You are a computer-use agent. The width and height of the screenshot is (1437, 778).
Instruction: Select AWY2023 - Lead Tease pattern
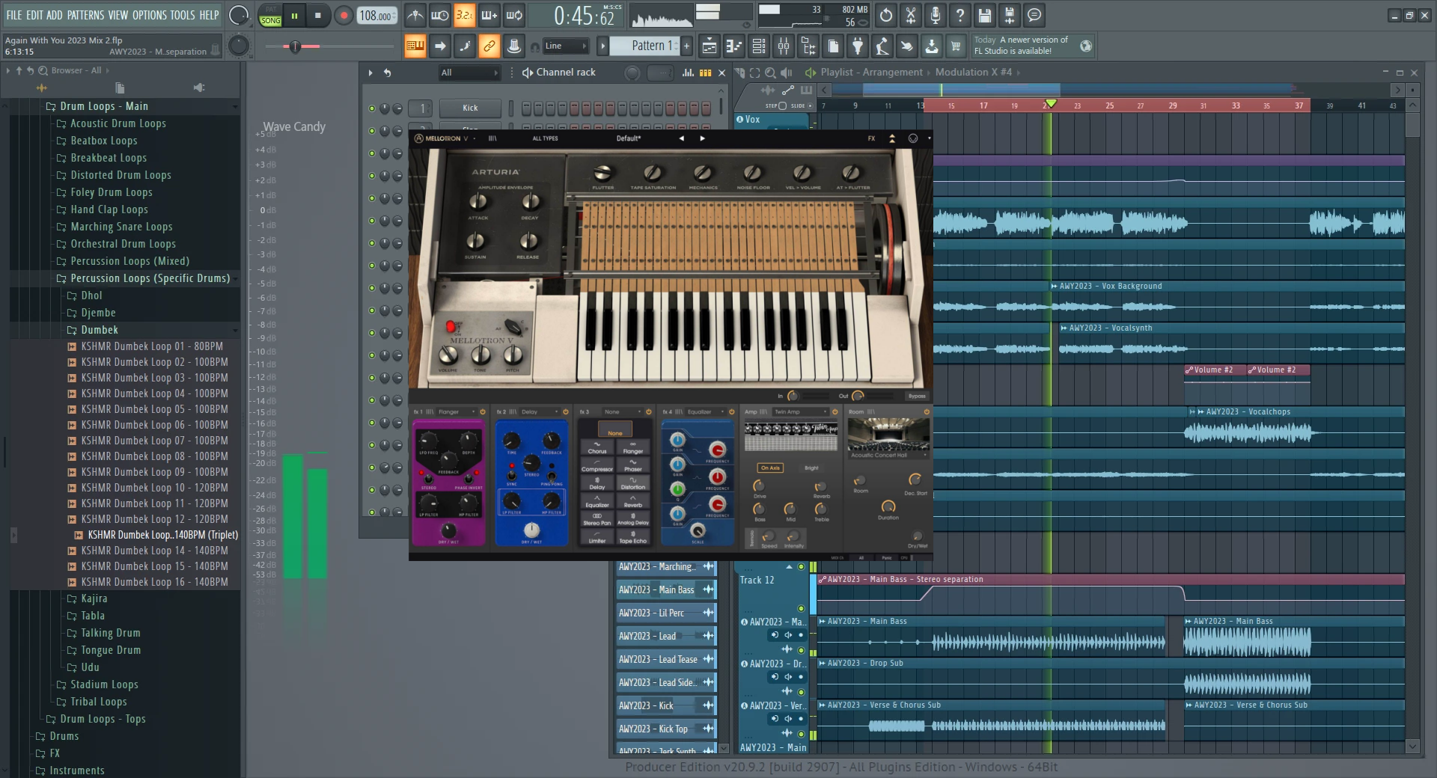[665, 660]
